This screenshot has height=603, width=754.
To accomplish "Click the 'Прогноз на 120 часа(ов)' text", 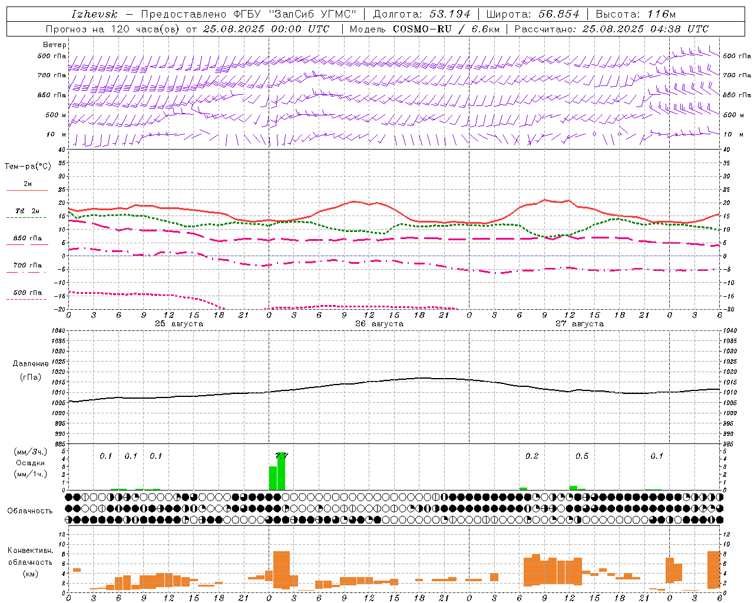I will point(113,29).
